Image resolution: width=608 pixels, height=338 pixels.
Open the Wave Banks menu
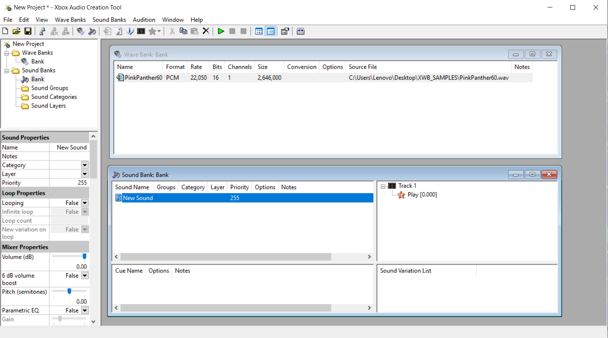(70, 20)
